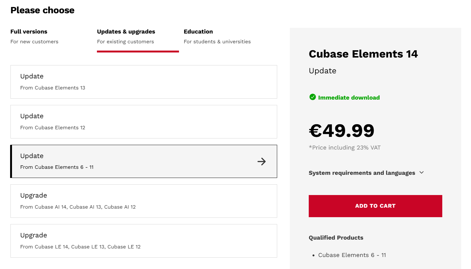Open the Full versions tab
Image resolution: width=471 pixels, height=269 pixels.
[34, 36]
